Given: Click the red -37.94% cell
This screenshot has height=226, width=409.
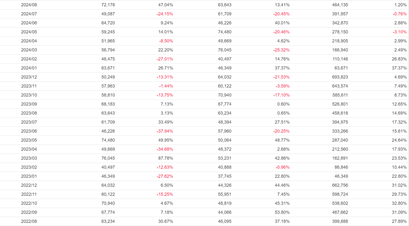Looking at the screenshot, I should pos(165,131).
